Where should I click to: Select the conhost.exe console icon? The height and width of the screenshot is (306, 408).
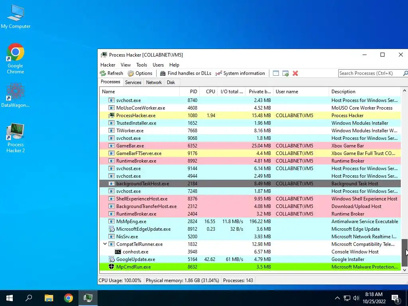pyautogui.click(x=118, y=252)
